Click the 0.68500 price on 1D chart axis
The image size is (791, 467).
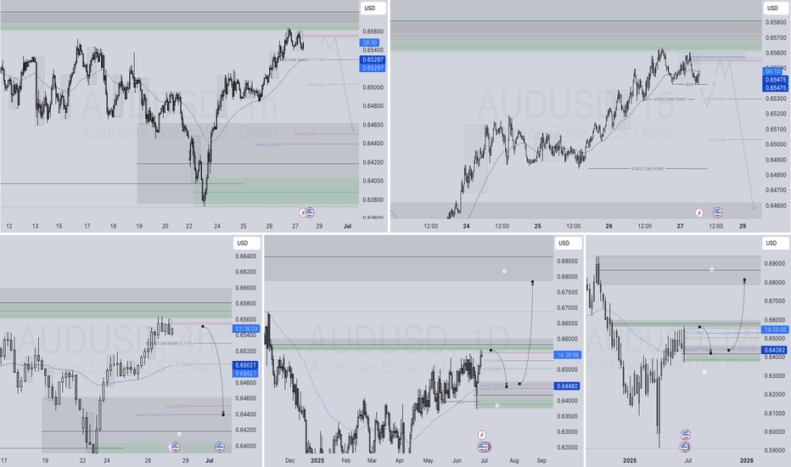567,261
